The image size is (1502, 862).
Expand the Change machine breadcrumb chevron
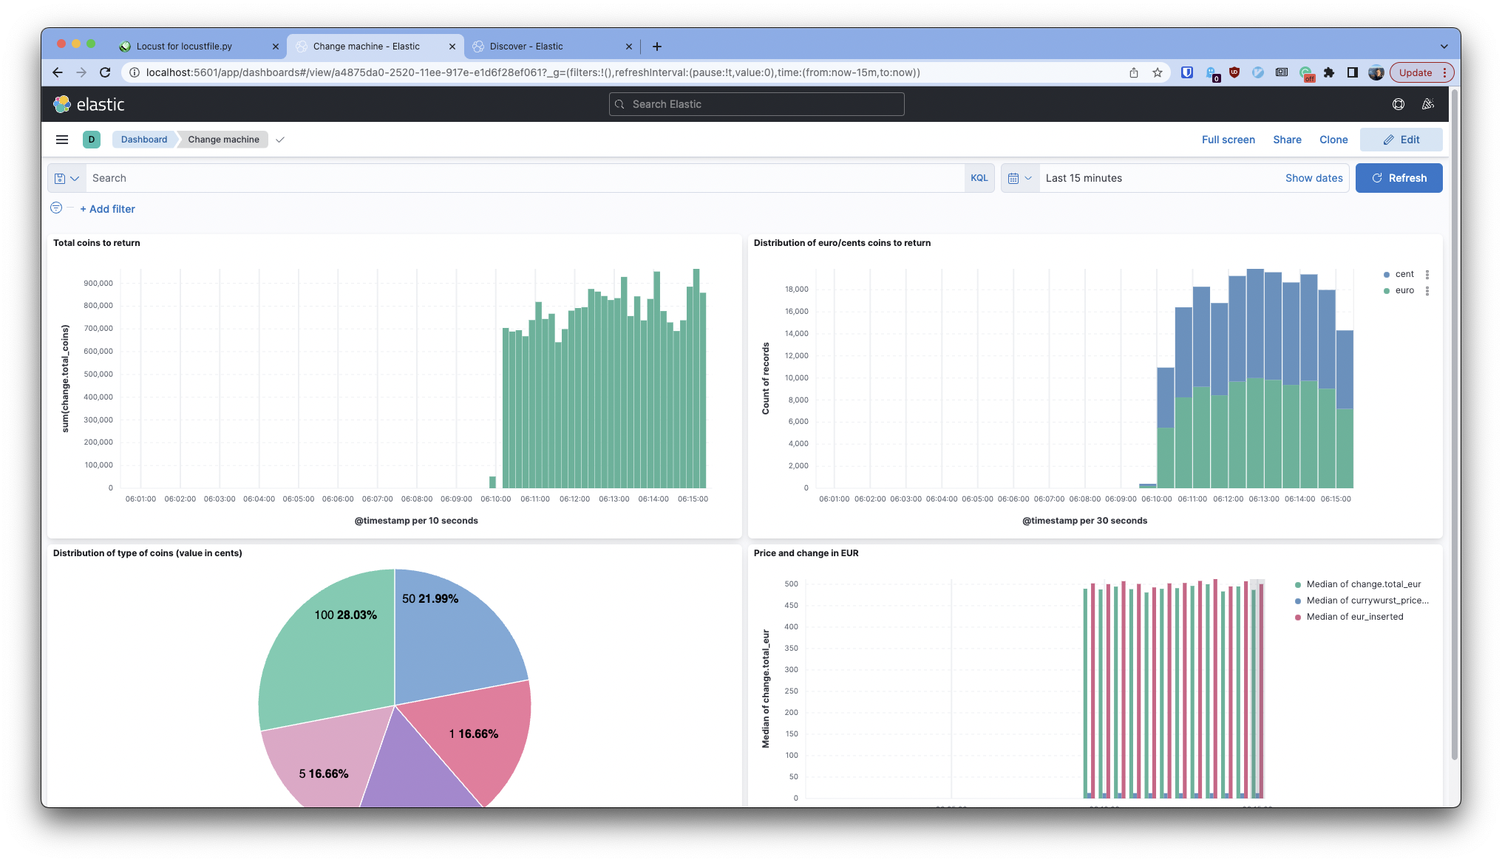280,140
